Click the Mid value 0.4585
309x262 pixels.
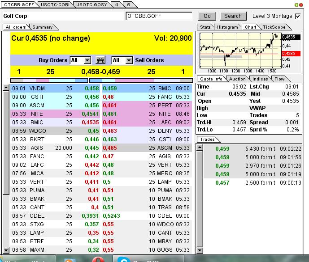291,94
